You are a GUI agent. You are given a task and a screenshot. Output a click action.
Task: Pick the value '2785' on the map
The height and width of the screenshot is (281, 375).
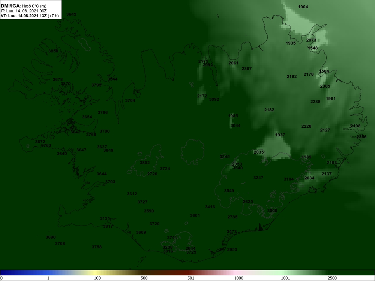pyautogui.click(x=232, y=217)
